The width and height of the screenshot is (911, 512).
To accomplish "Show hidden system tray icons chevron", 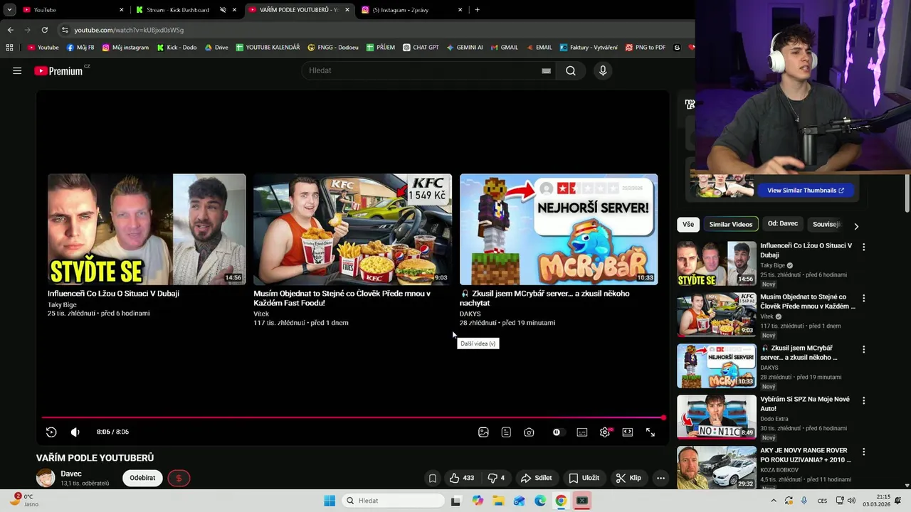I will [x=774, y=501].
